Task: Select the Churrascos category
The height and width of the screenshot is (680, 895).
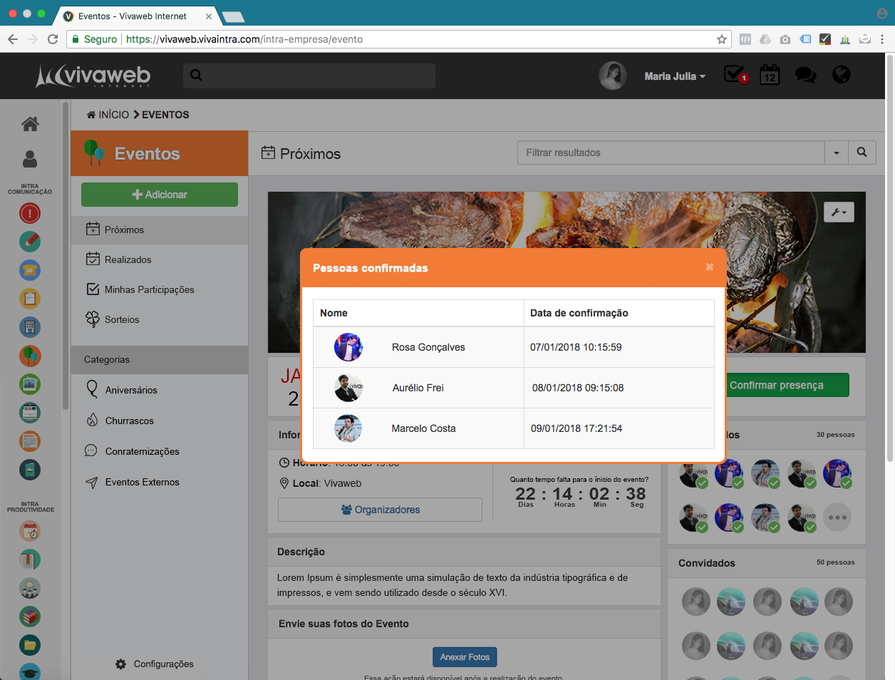Action: tap(129, 421)
